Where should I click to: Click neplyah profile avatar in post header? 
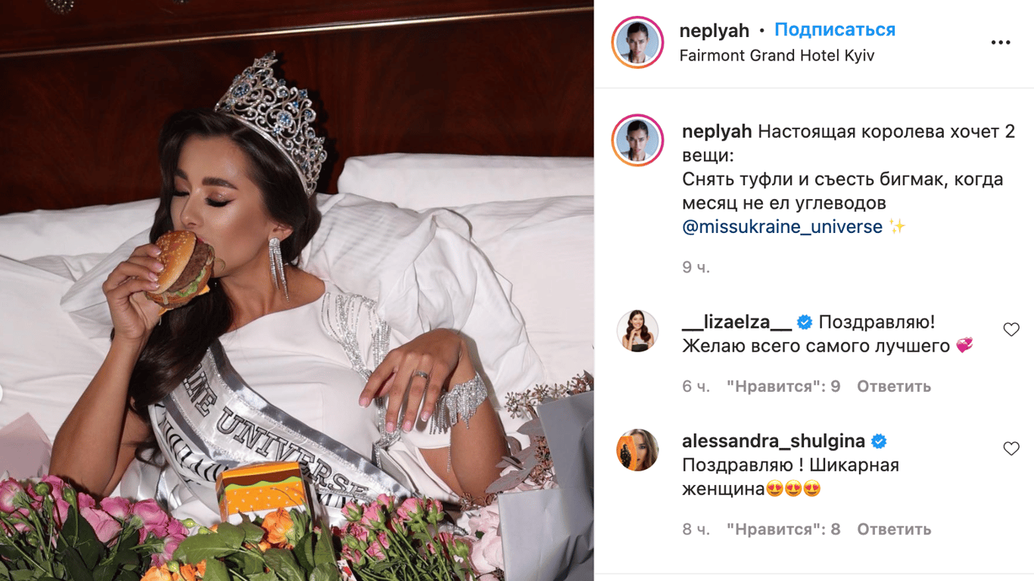point(637,42)
